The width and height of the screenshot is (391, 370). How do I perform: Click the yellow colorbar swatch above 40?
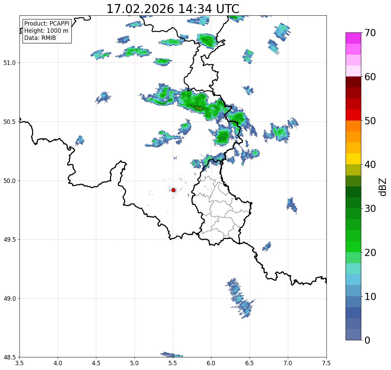click(x=353, y=159)
